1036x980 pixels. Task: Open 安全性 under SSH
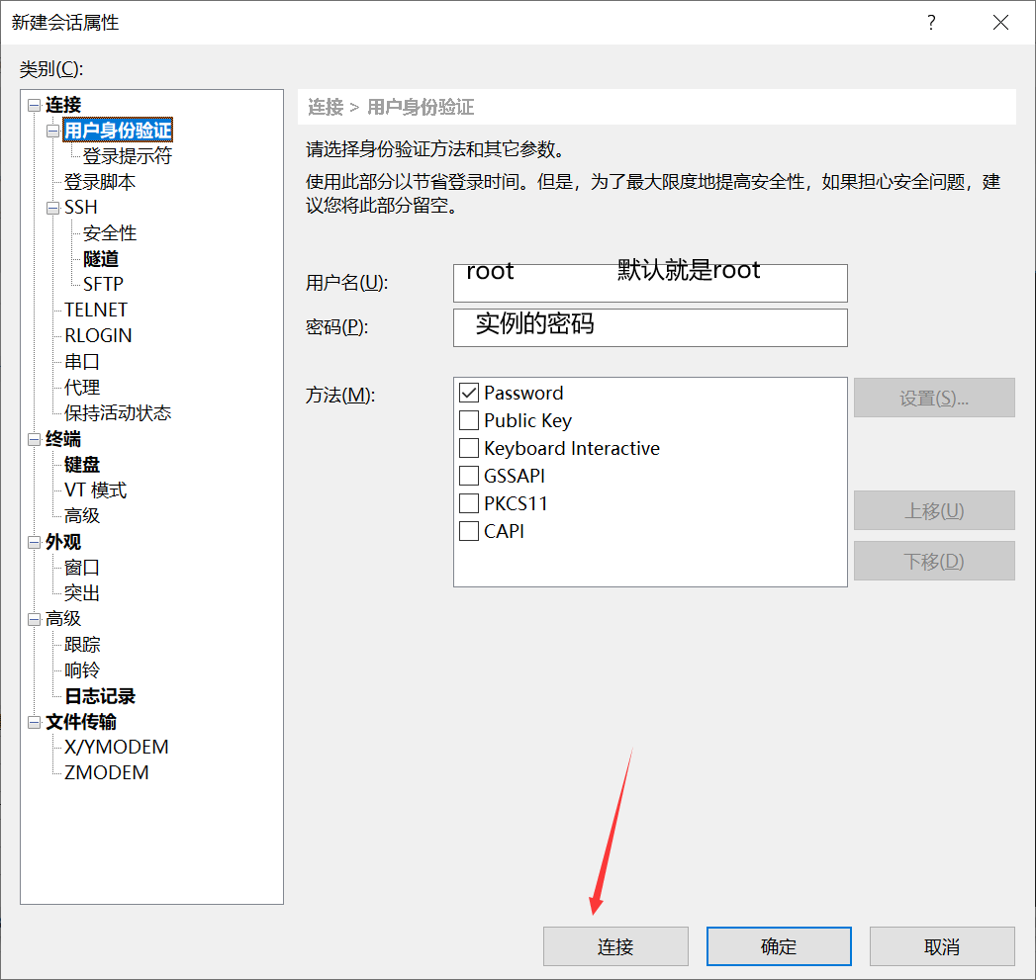(x=110, y=233)
